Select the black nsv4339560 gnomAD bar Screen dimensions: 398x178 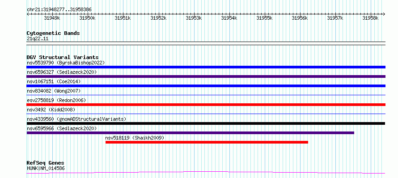(x=206, y=123)
